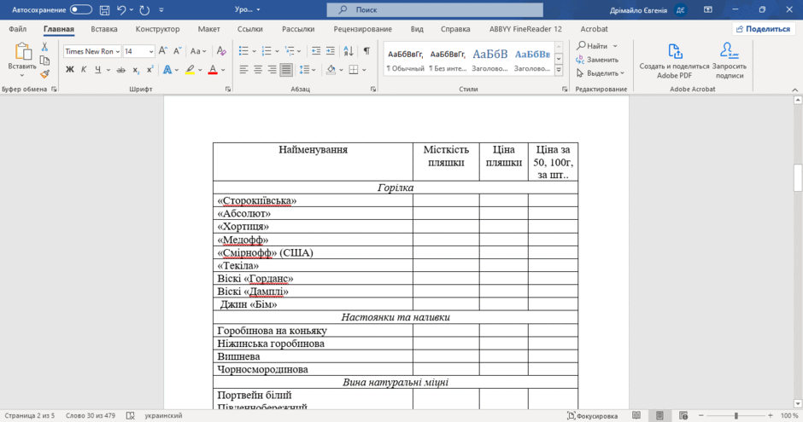Apply bold with the Ж button
This screenshot has height=422, width=803.
[70, 70]
